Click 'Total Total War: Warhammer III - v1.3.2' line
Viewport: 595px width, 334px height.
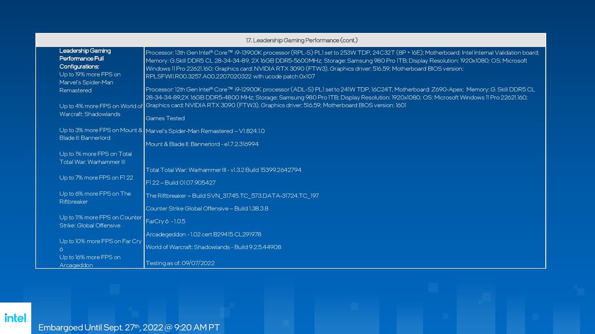pyautogui.click(x=223, y=170)
